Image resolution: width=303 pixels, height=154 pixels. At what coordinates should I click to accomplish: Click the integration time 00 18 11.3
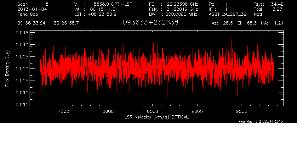tap(102, 9)
